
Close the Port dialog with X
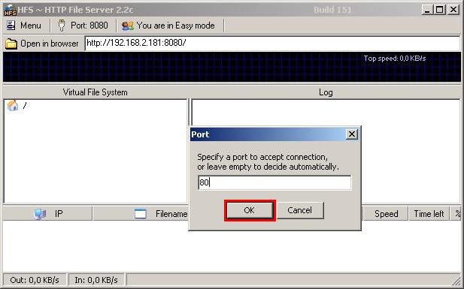coord(351,134)
